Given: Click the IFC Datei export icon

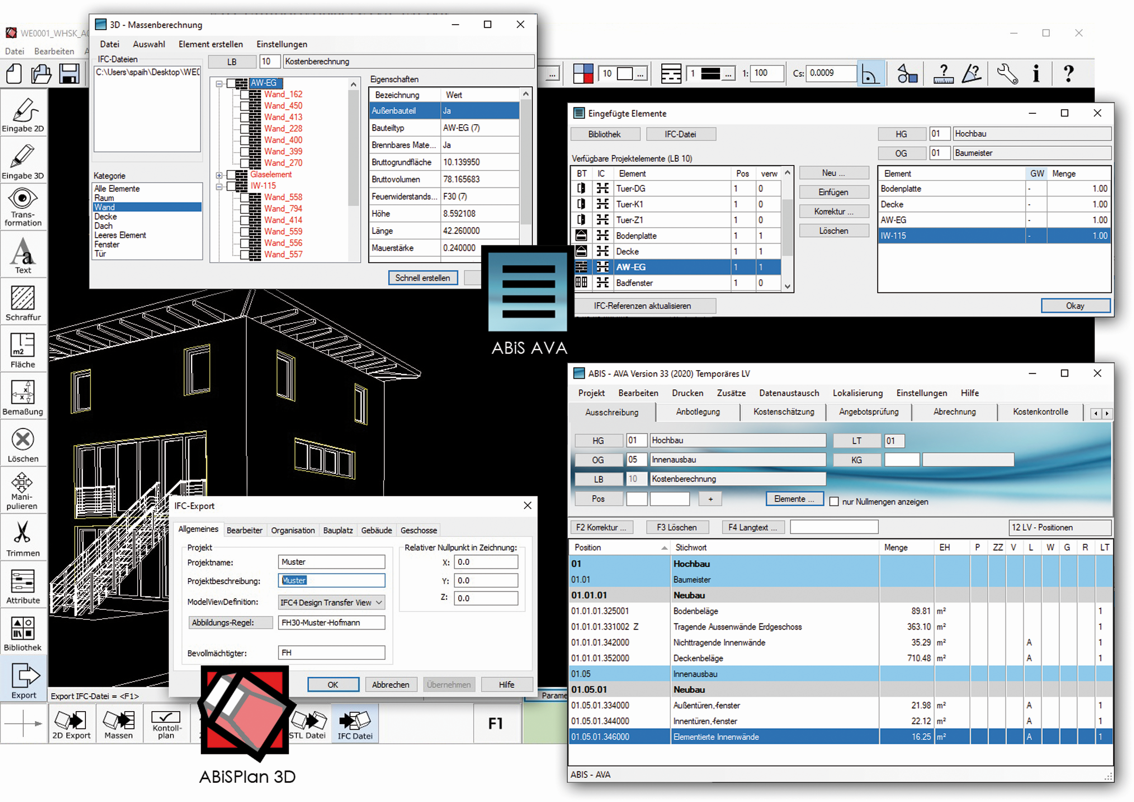Looking at the screenshot, I should [x=355, y=724].
